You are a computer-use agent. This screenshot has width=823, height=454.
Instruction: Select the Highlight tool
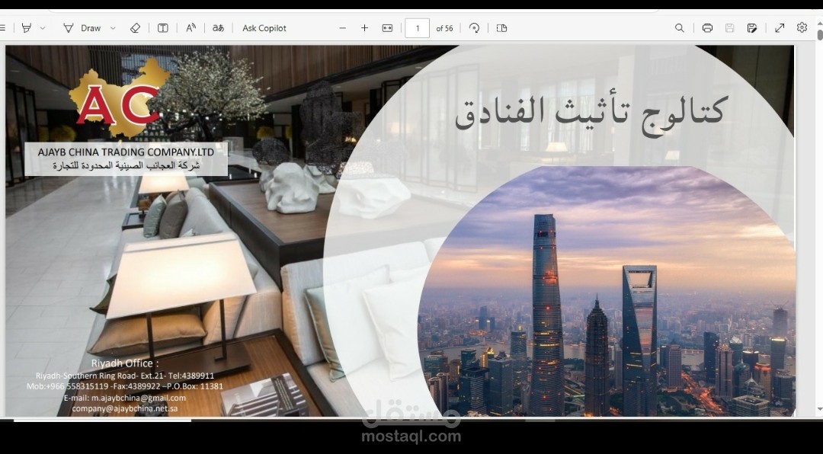tap(26, 28)
